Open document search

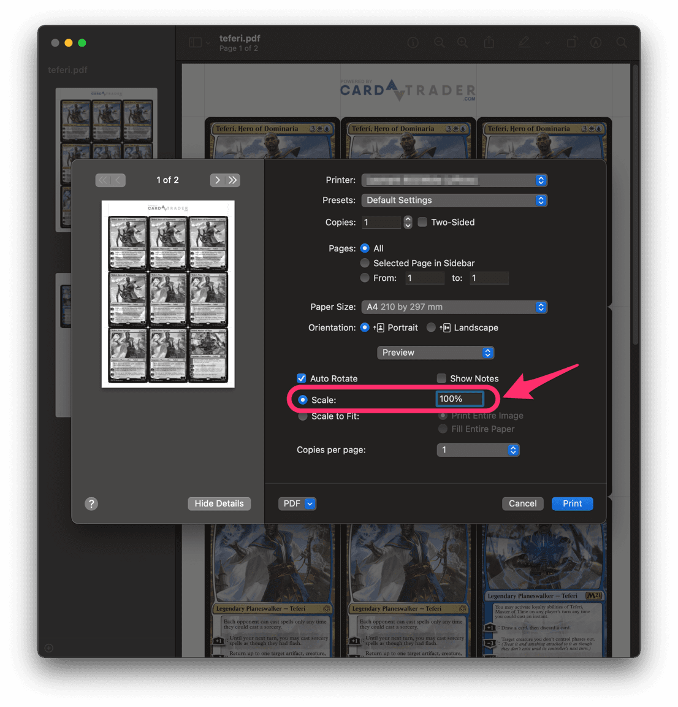pyautogui.click(x=621, y=42)
